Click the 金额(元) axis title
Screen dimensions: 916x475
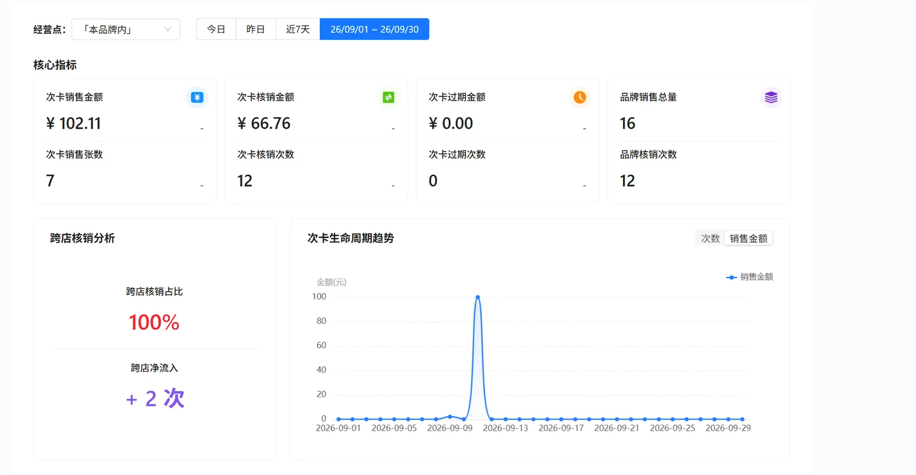tap(331, 282)
